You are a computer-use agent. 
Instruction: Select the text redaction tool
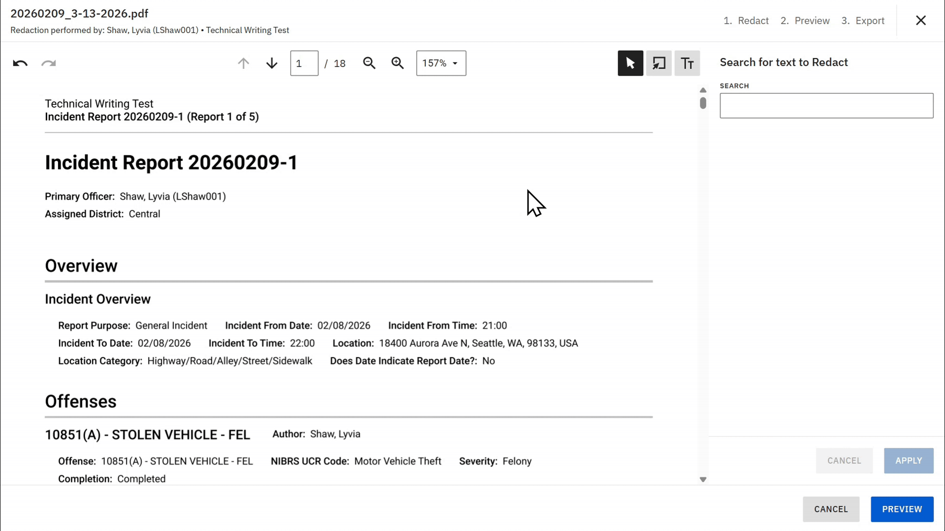(687, 63)
